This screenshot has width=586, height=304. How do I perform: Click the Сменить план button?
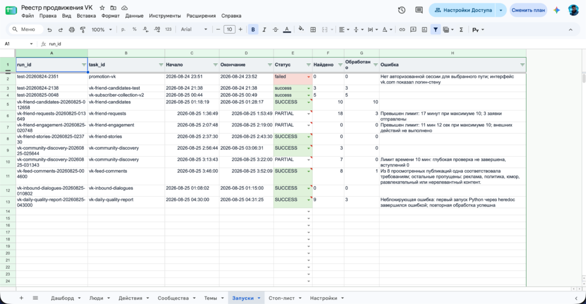[x=528, y=10]
